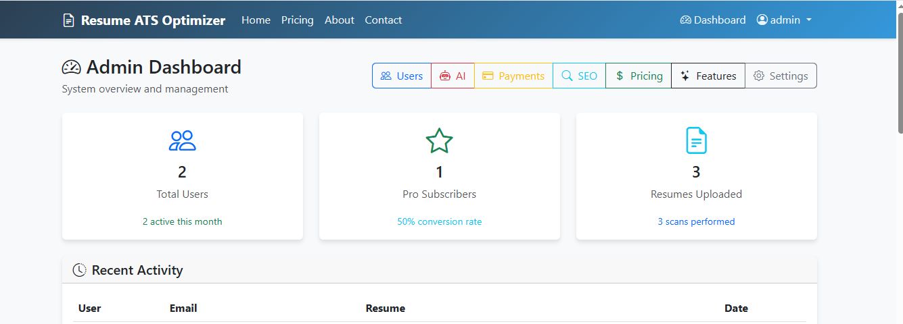This screenshot has height=324, width=903.
Task: Click the Resume ATS Optimizer brand title
Action: [153, 20]
